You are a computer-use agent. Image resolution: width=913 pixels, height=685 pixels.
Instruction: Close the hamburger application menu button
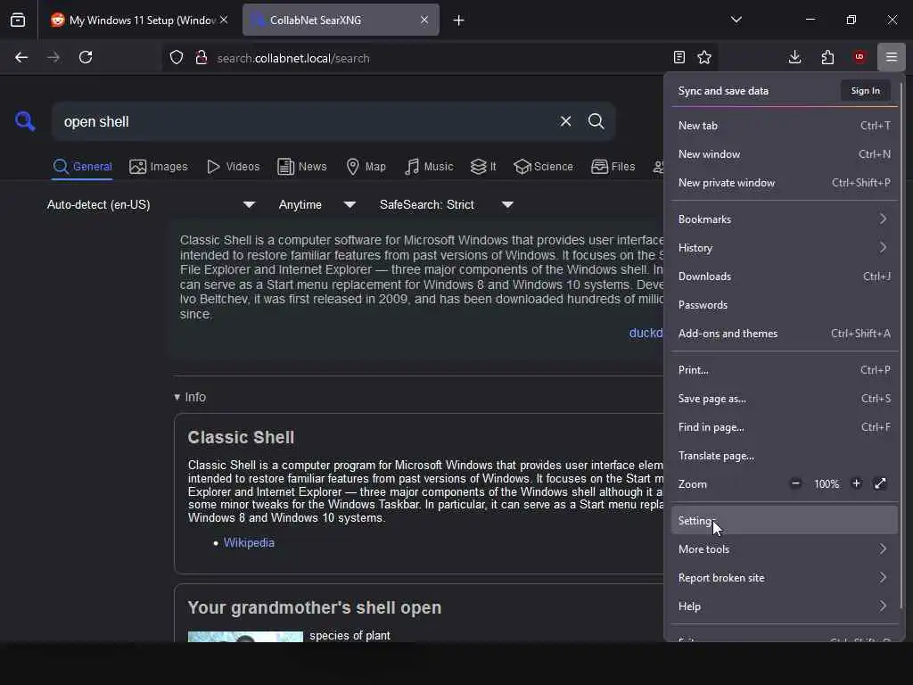(892, 57)
